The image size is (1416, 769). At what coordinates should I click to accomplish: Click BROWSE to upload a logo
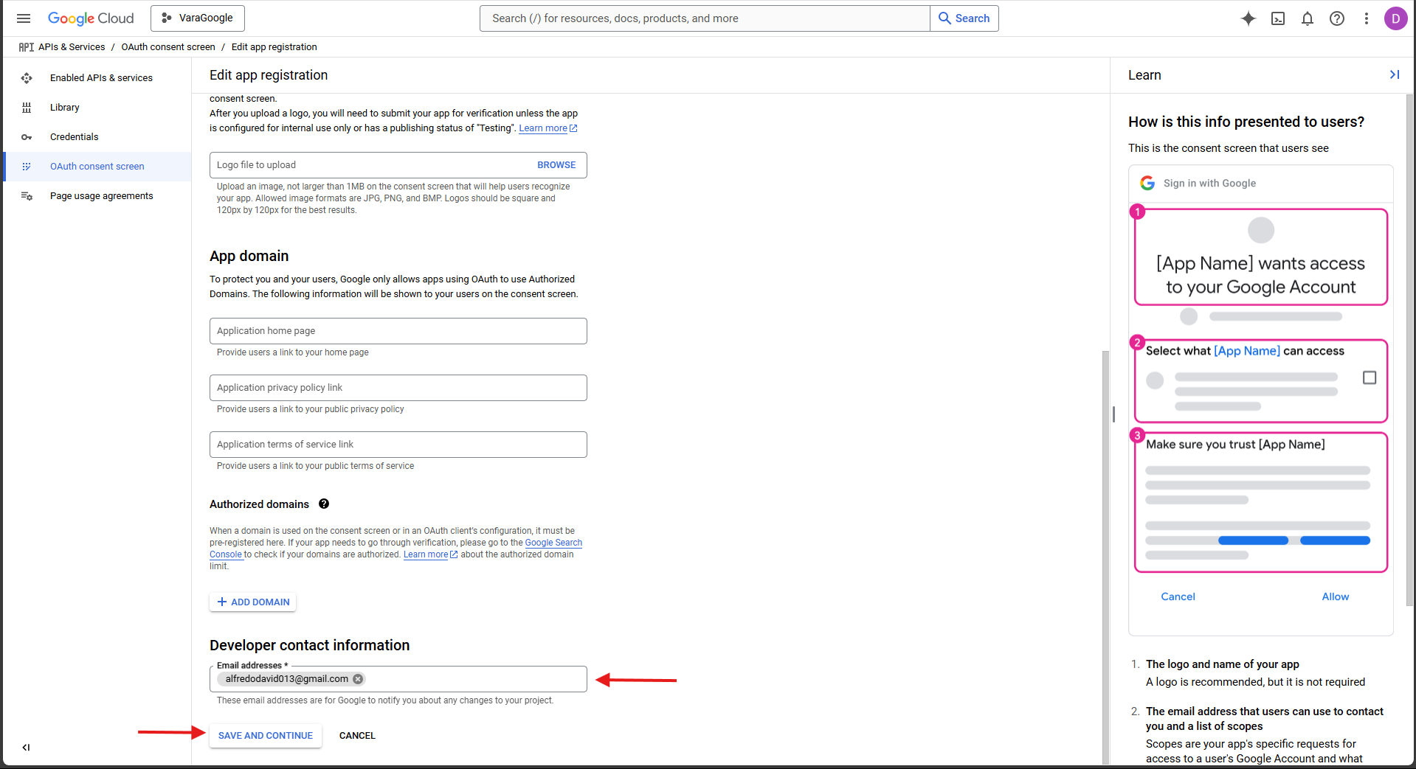pyautogui.click(x=556, y=165)
